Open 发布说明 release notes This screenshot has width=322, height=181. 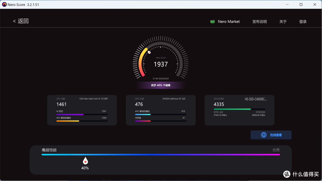tap(259, 21)
